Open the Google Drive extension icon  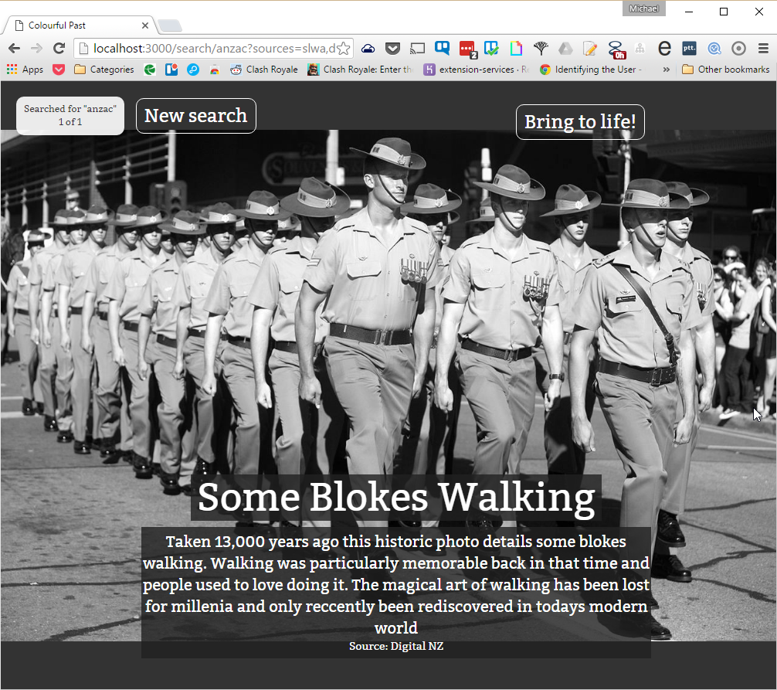[565, 49]
